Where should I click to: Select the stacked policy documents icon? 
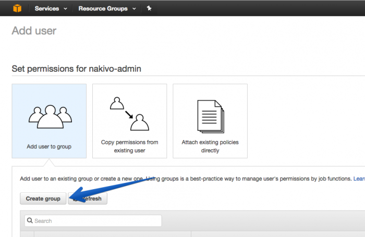pos(211,116)
